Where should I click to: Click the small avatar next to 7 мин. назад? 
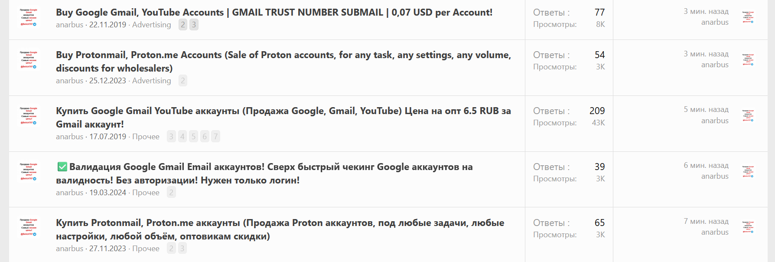click(748, 227)
